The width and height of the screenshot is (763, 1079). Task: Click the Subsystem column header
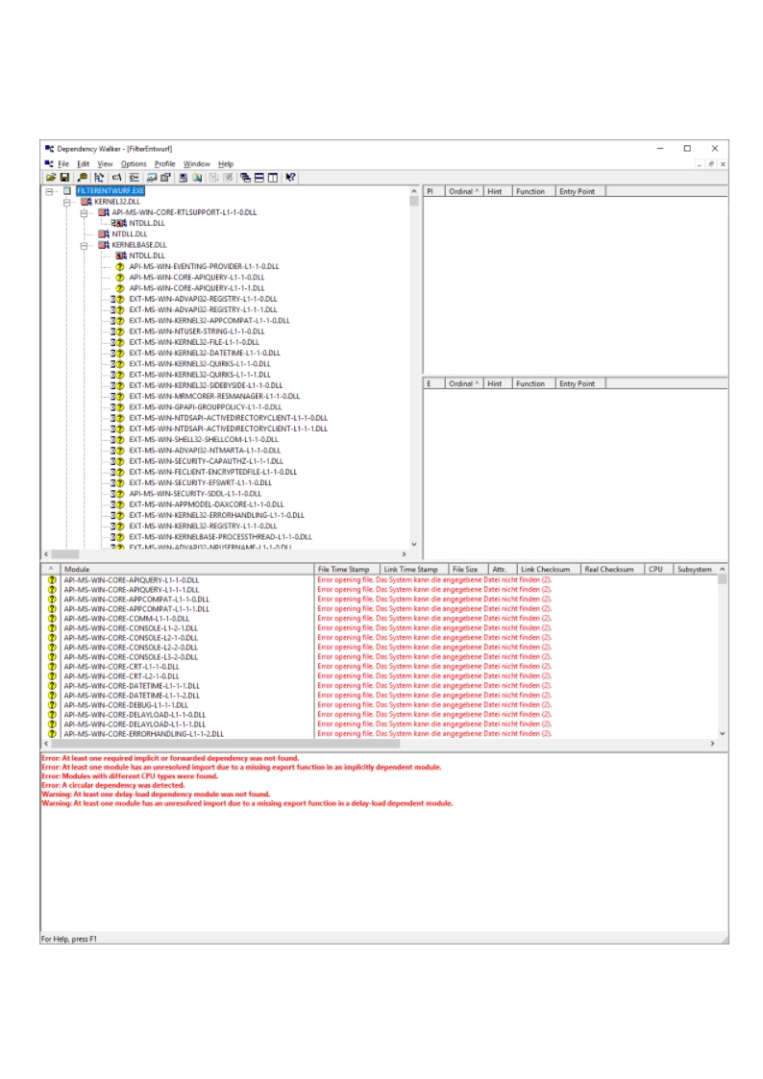pyautogui.click(x=695, y=569)
